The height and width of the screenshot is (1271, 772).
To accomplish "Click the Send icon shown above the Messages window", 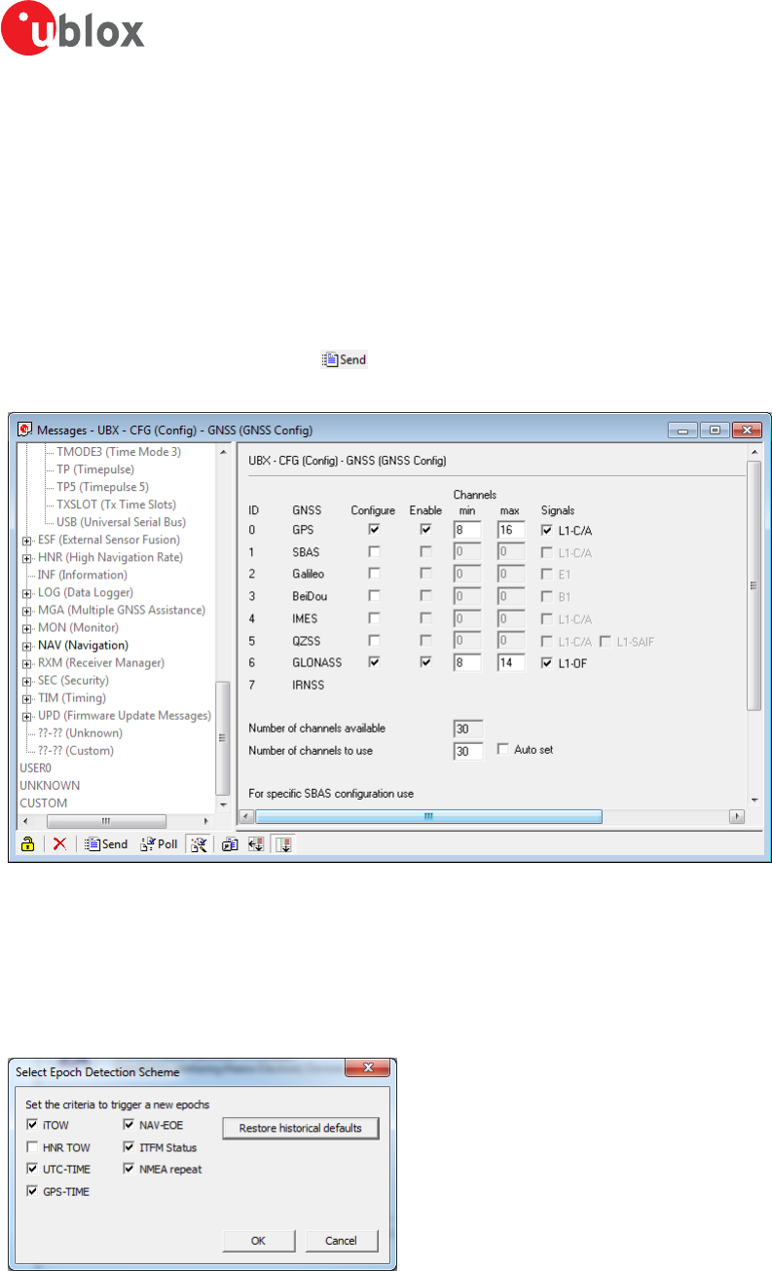I will [x=343, y=359].
